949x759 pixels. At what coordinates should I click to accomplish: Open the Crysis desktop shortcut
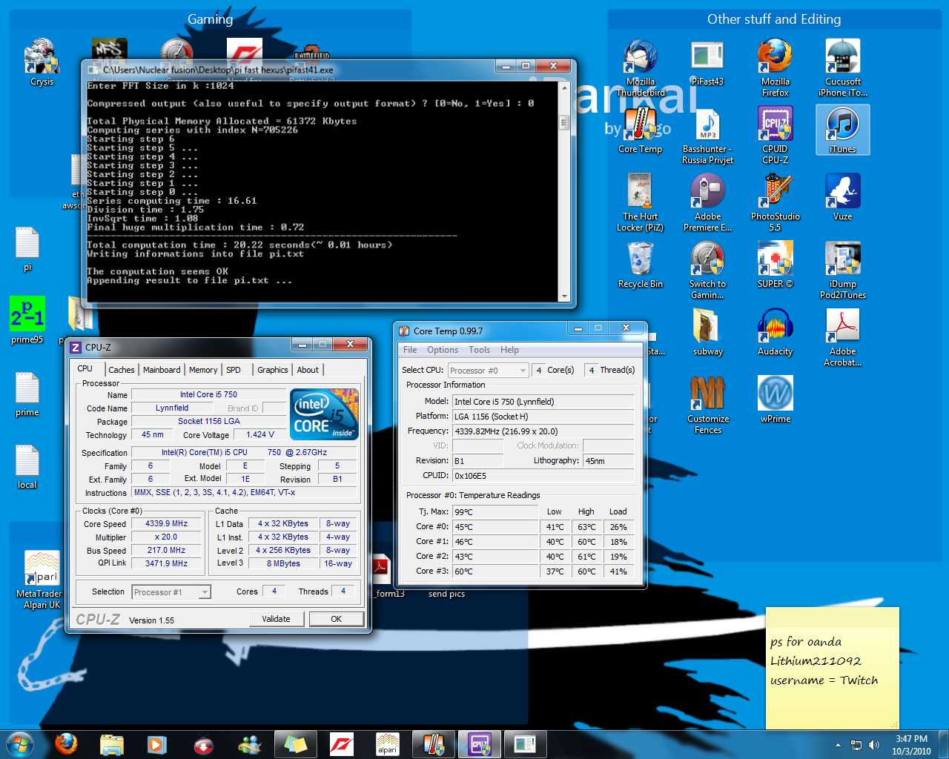coord(42,63)
